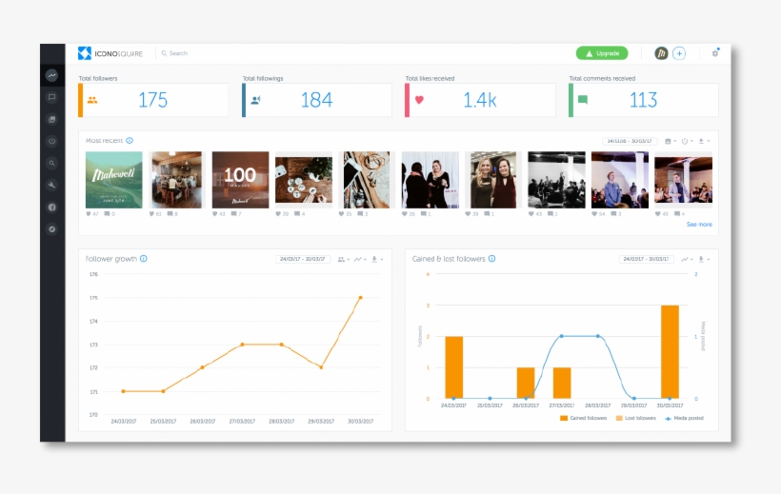The image size is (781, 494).
Task: Click the Iconosquare logo
Action: click(x=110, y=53)
